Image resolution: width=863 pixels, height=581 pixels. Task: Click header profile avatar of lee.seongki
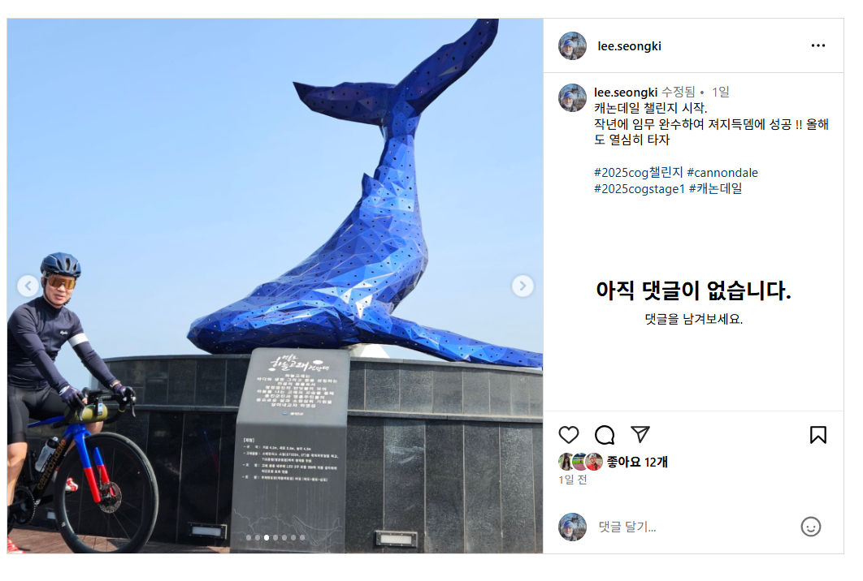(572, 45)
